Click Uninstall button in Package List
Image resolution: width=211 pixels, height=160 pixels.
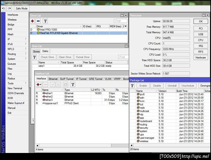pos(172,86)
